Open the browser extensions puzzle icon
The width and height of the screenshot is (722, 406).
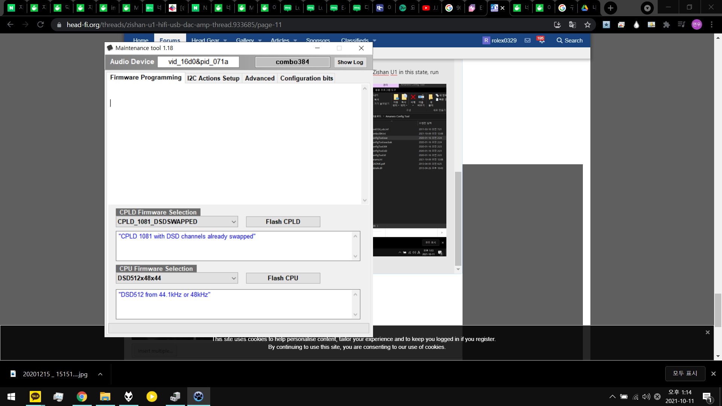[x=666, y=24]
